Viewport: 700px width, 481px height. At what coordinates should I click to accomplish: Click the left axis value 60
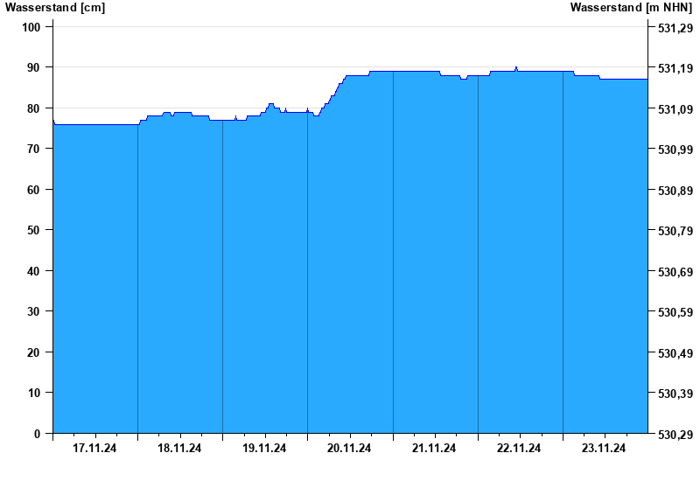[33, 190]
